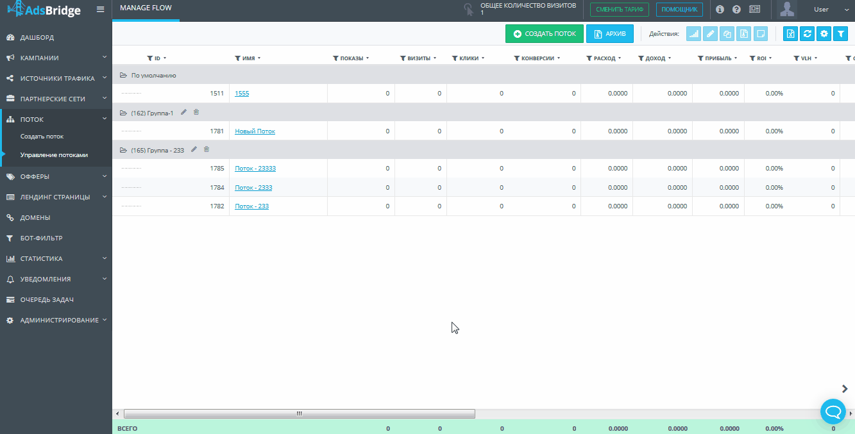Open table settings gear icon

pos(824,34)
